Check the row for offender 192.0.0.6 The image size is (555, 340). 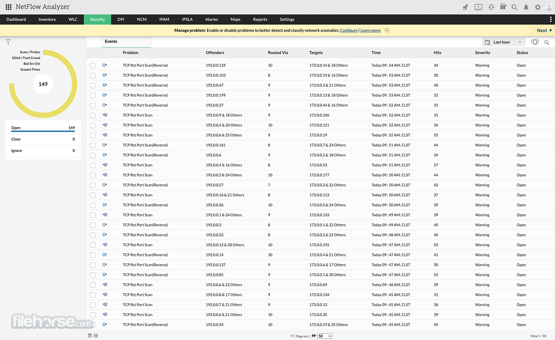click(93, 155)
